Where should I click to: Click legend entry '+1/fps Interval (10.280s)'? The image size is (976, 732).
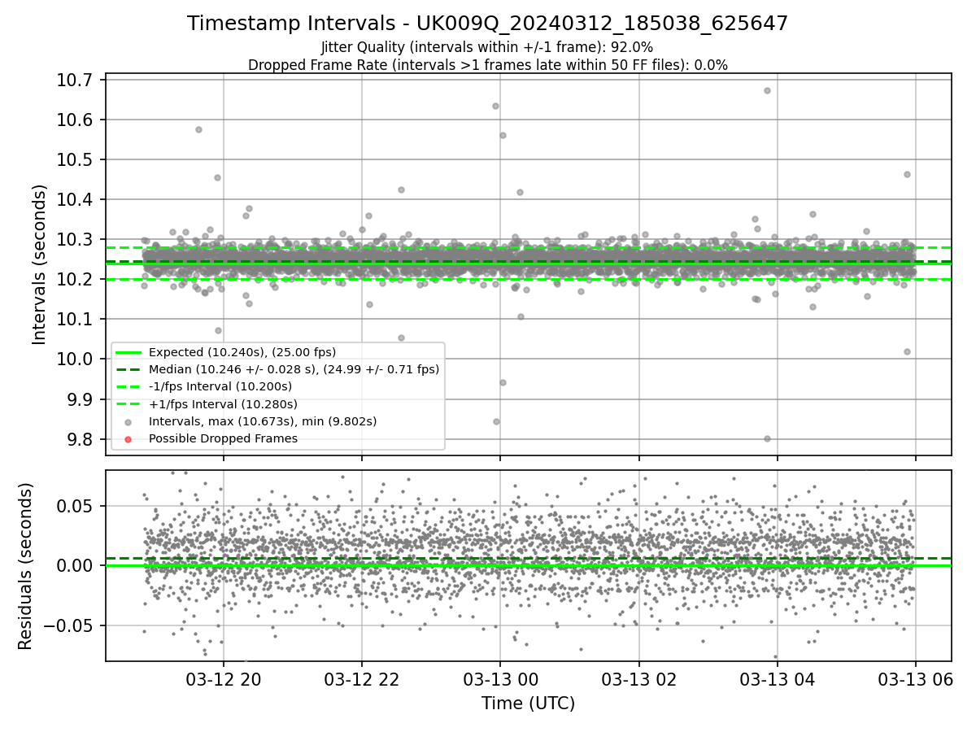pos(223,404)
